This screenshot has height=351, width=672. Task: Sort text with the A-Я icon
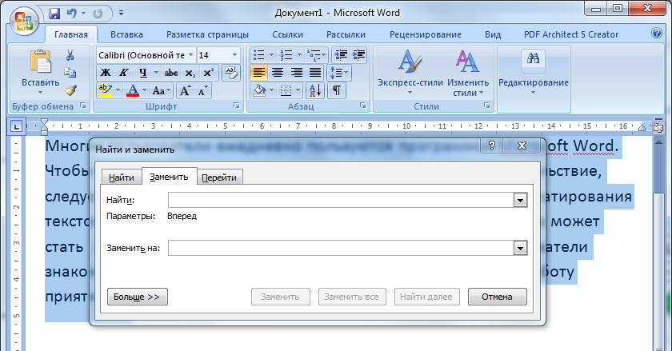315,90
